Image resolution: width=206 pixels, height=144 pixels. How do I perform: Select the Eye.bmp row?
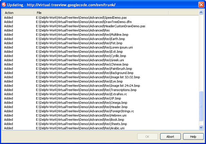point(100,82)
